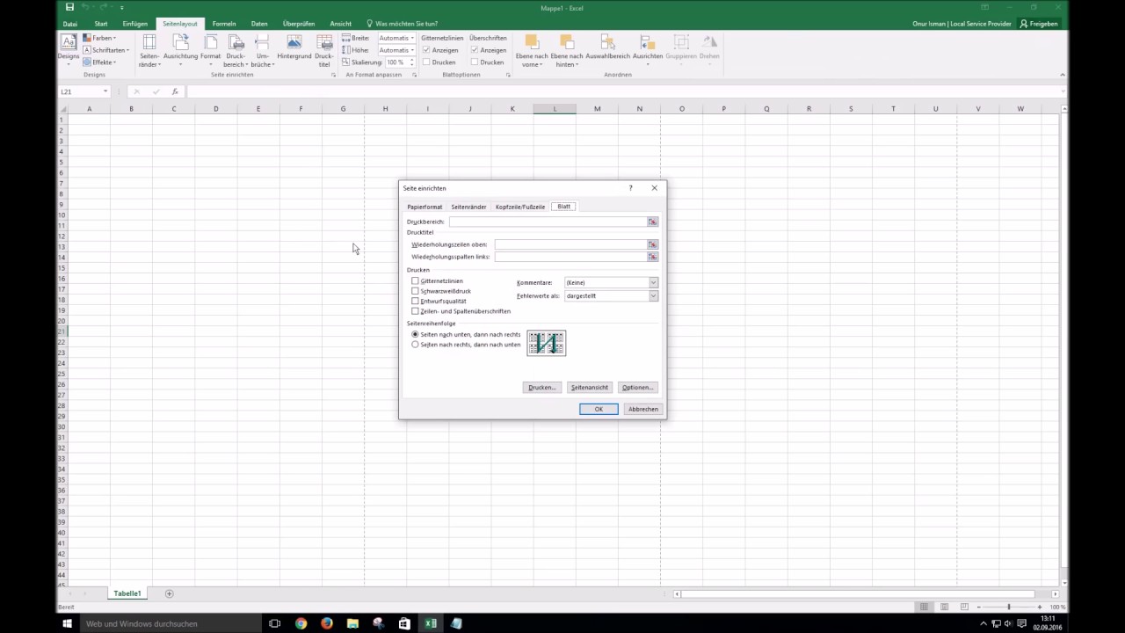Pick range for Wiederholungszeilen oben
Viewport: 1125px width, 633px height.
point(652,244)
